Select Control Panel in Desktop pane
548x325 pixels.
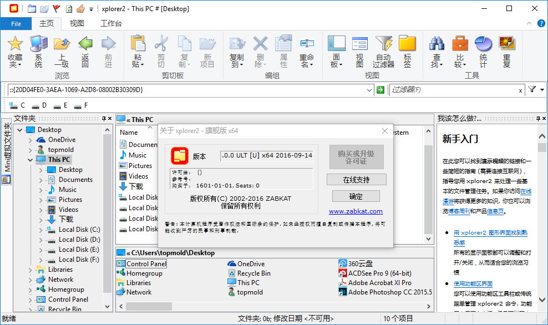coord(142,264)
